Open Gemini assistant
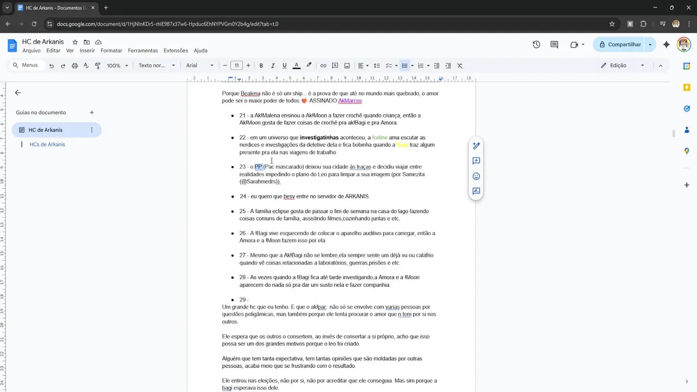The height and width of the screenshot is (392, 697). tap(667, 45)
